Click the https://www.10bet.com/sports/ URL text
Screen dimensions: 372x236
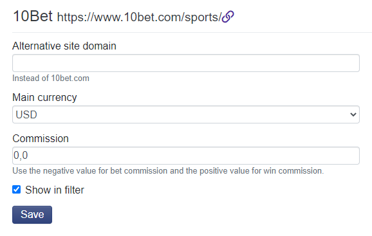coord(139,17)
